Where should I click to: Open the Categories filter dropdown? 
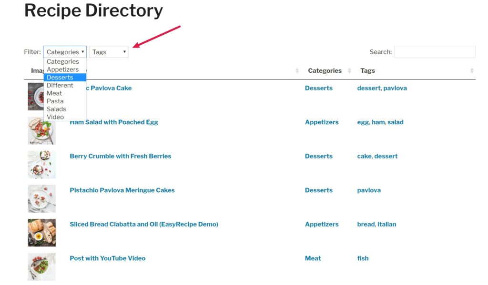tap(65, 52)
